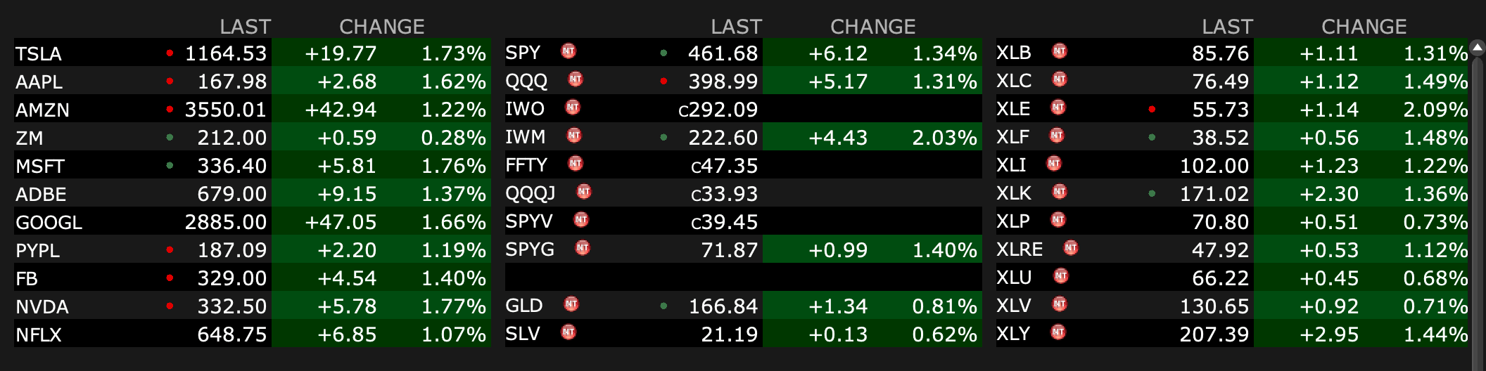This screenshot has height=371, width=1486.
Task: Click the NT icon on the SLV row
Action: coord(568,332)
